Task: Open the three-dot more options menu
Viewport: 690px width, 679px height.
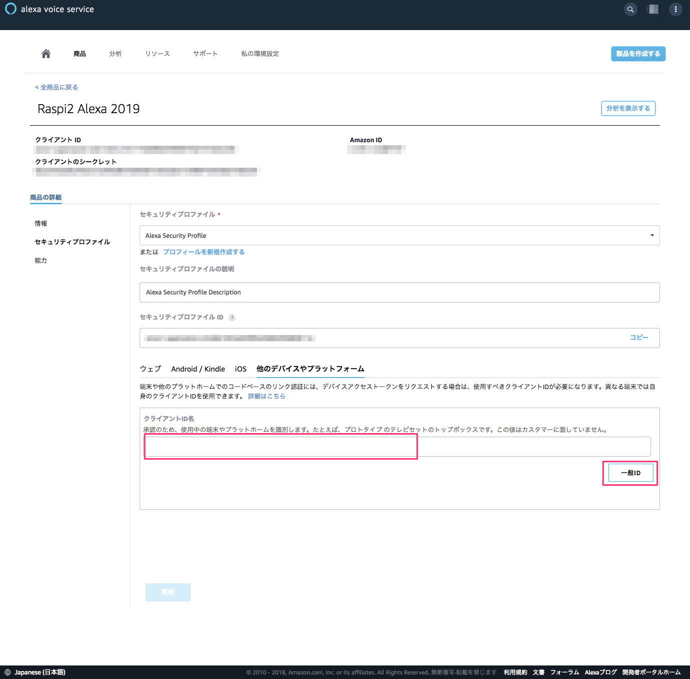Action: 675,9
